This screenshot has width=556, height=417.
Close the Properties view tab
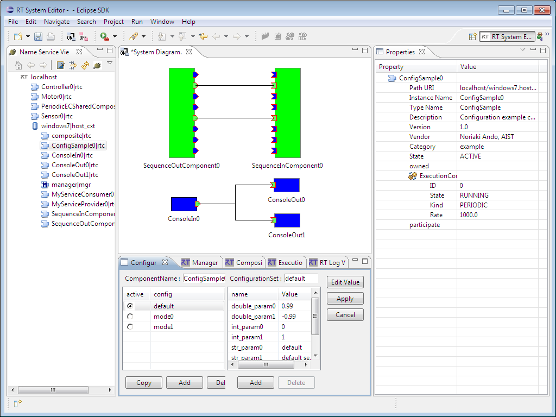click(x=421, y=52)
